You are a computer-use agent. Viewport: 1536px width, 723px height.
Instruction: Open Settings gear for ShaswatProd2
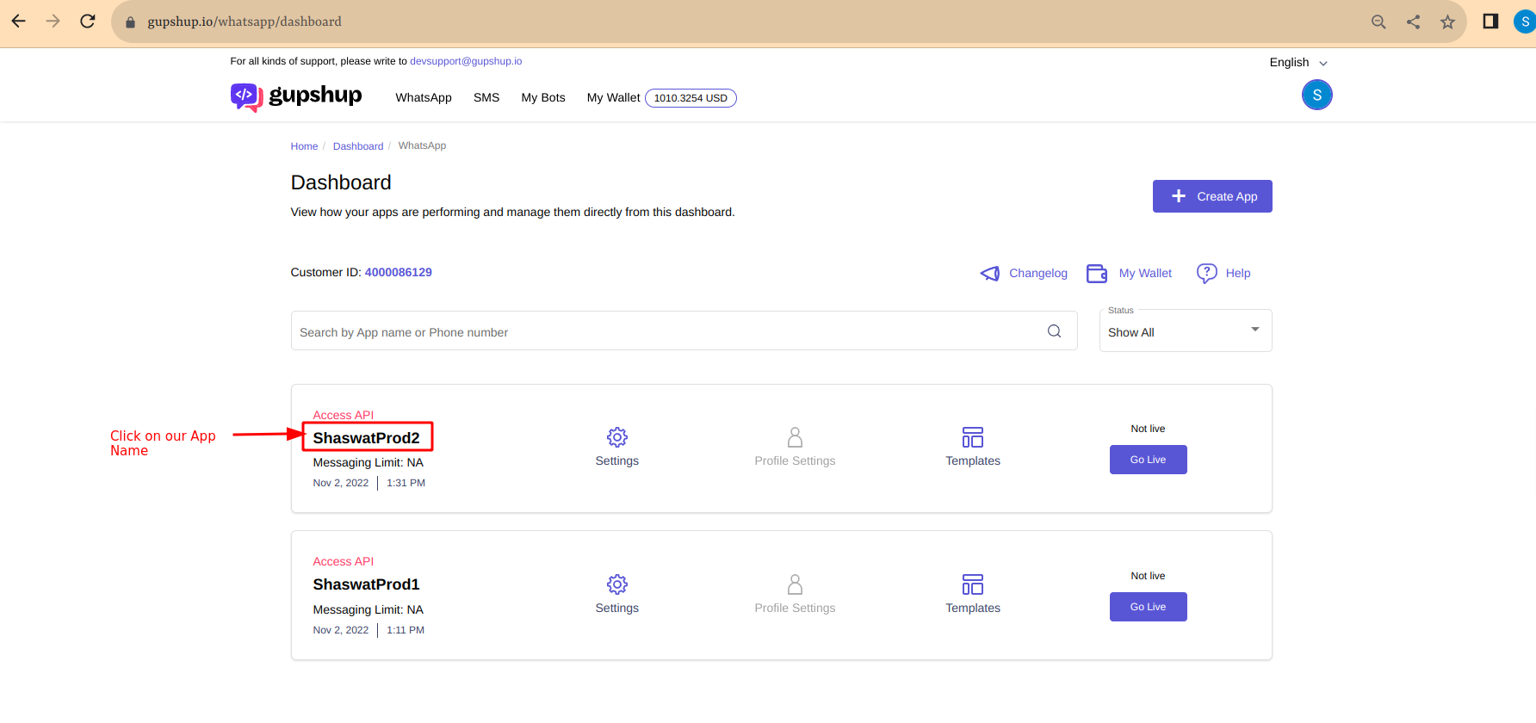point(617,437)
